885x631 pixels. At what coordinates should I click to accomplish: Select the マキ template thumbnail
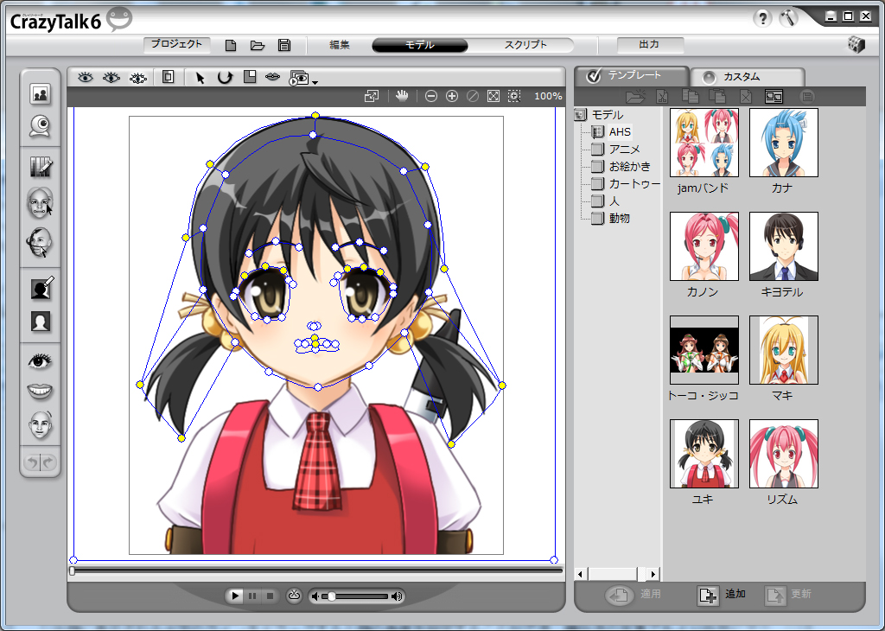click(783, 350)
